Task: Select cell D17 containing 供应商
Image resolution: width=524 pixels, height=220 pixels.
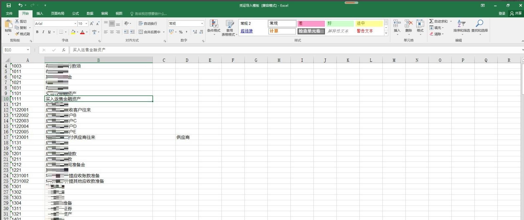Action: 187,137
